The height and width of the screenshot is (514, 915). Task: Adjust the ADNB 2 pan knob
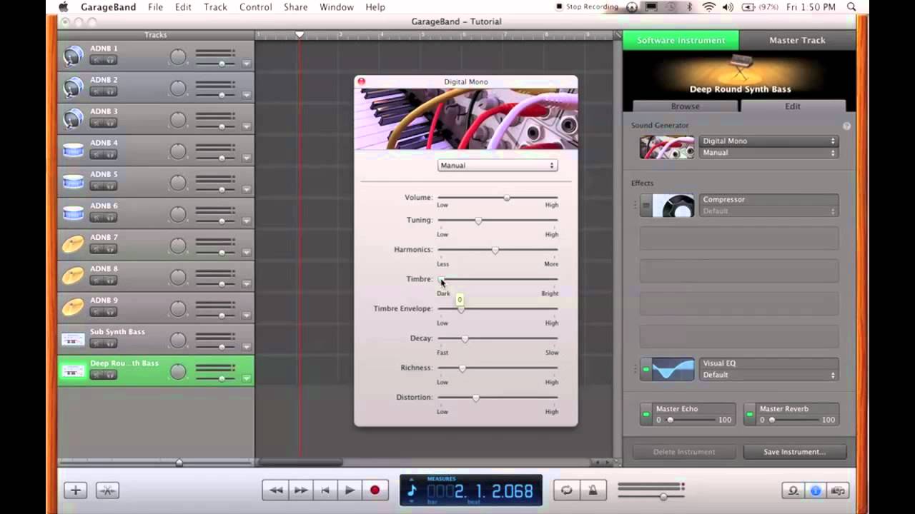coord(178,89)
